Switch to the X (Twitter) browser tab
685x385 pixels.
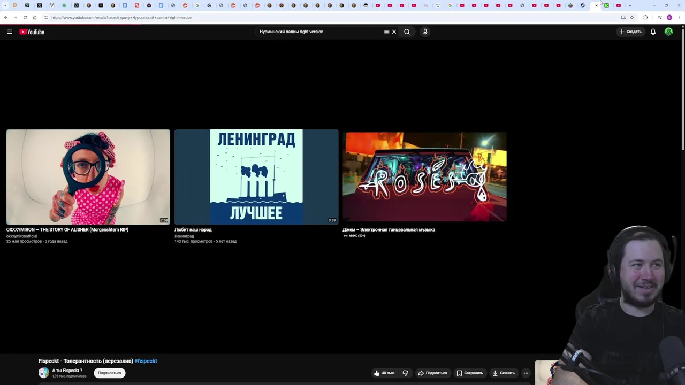40,5
